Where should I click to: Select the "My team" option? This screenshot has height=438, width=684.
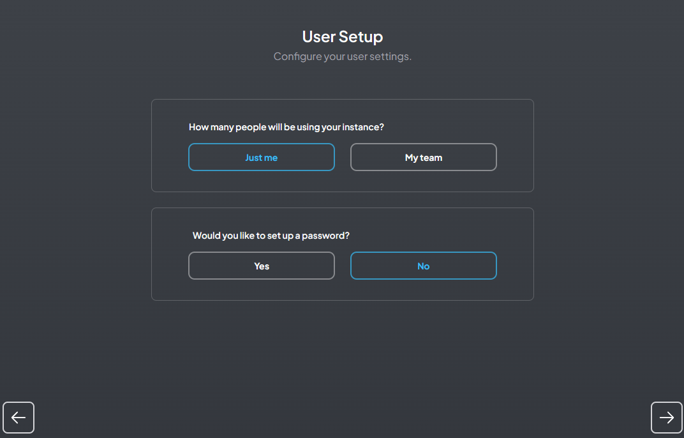[x=423, y=157]
